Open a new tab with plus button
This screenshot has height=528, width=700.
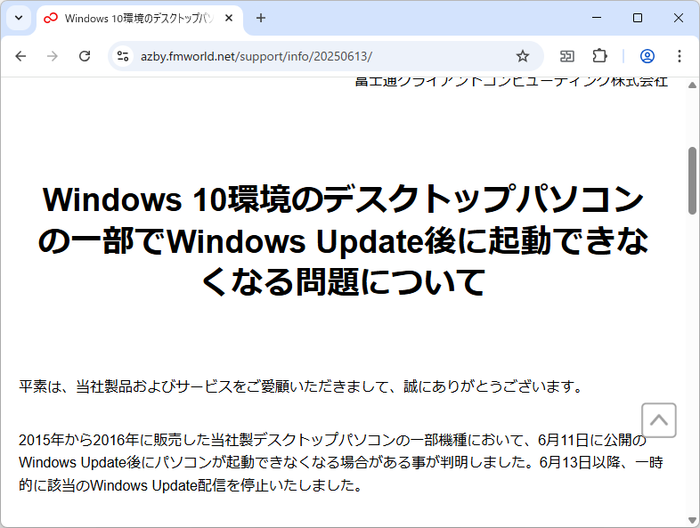(261, 18)
